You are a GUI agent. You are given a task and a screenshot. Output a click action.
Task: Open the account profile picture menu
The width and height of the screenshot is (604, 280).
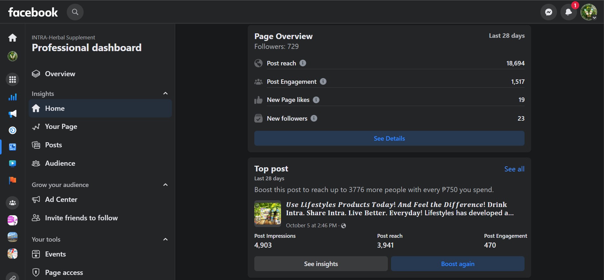click(x=588, y=12)
